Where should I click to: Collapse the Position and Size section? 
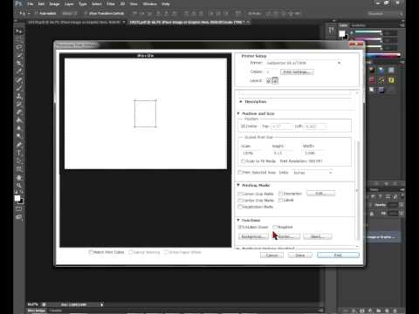point(238,113)
